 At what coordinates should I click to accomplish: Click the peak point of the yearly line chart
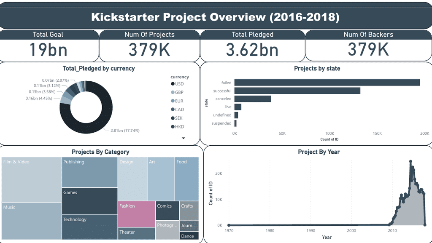(410, 162)
